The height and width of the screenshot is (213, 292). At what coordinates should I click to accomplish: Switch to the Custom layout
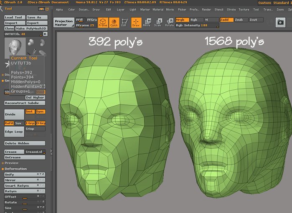coord(264,3)
